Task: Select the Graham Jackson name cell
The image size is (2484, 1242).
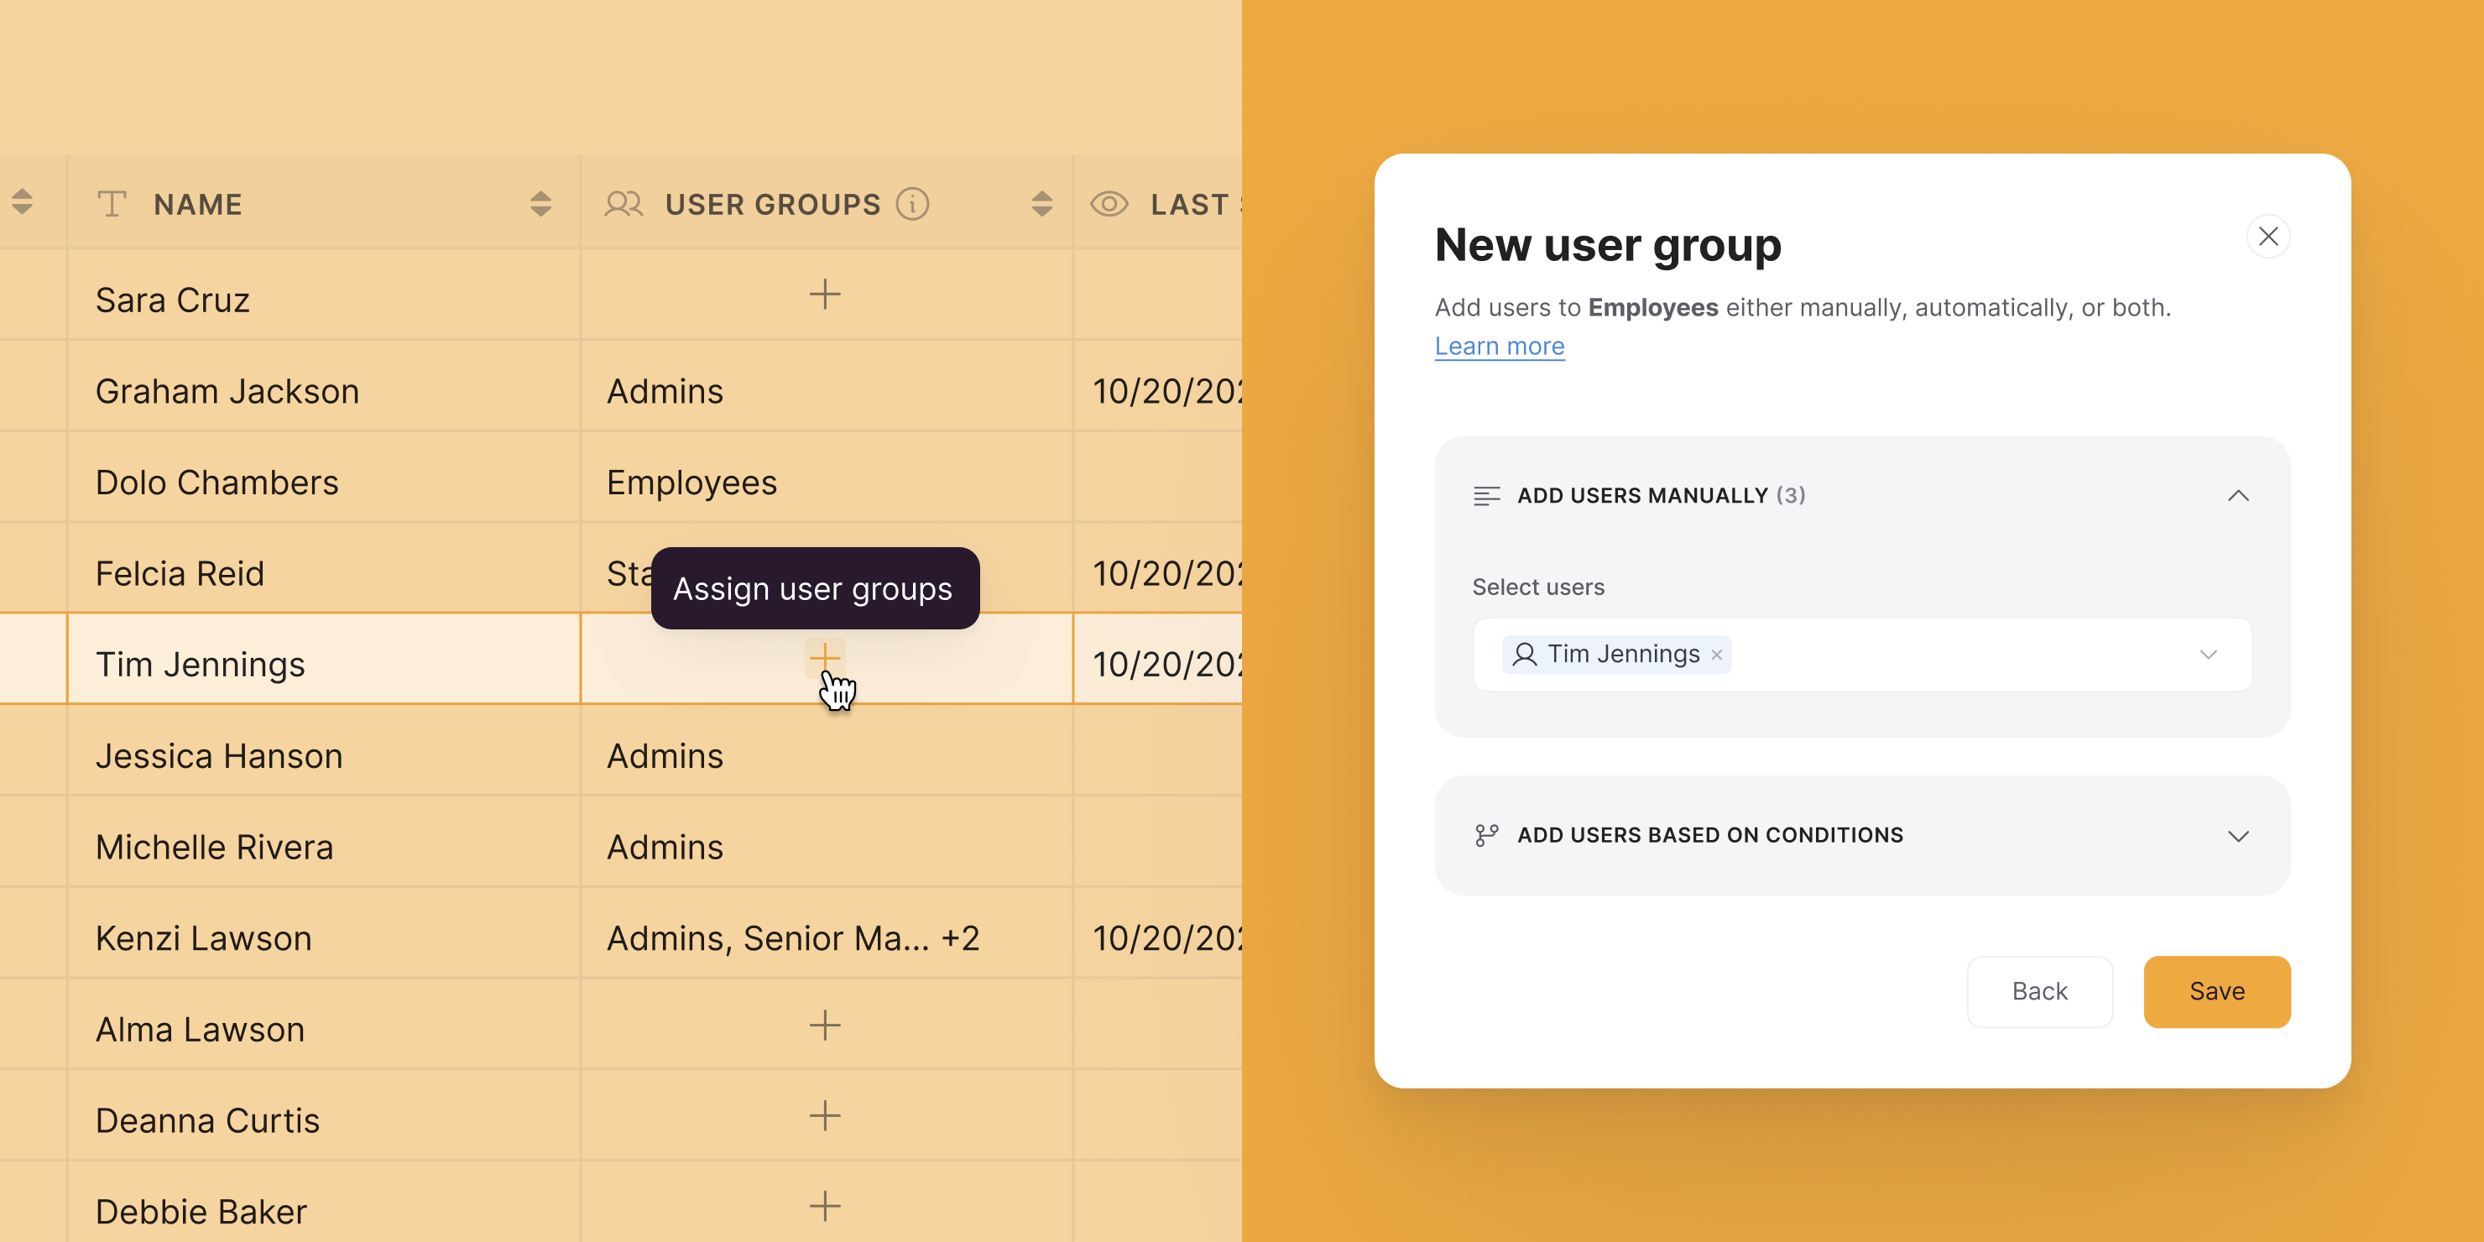Action: pos(324,386)
